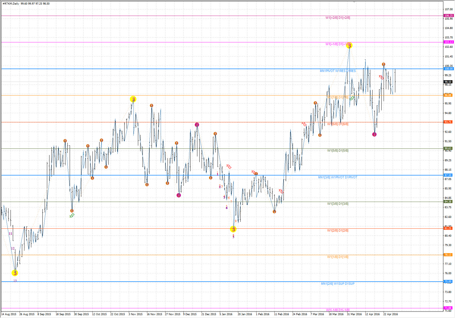455x318 pixels.
Task: Select the MN1[2/8] W1SUP D1SUP label
Action: [x=338, y=284]
